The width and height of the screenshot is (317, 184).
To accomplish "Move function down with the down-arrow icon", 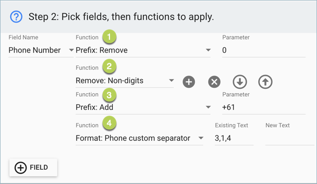I will (240, 82).
